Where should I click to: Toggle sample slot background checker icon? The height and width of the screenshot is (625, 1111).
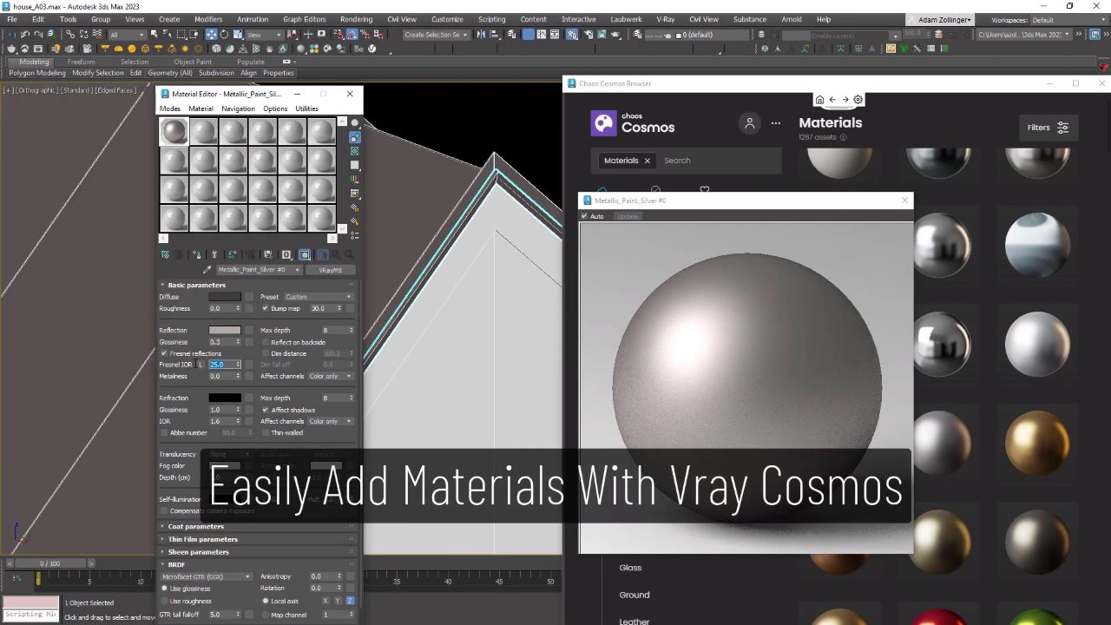click(x=354, y=151)
